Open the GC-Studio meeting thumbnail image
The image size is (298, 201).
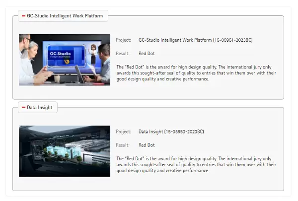[x=65, y=60]
